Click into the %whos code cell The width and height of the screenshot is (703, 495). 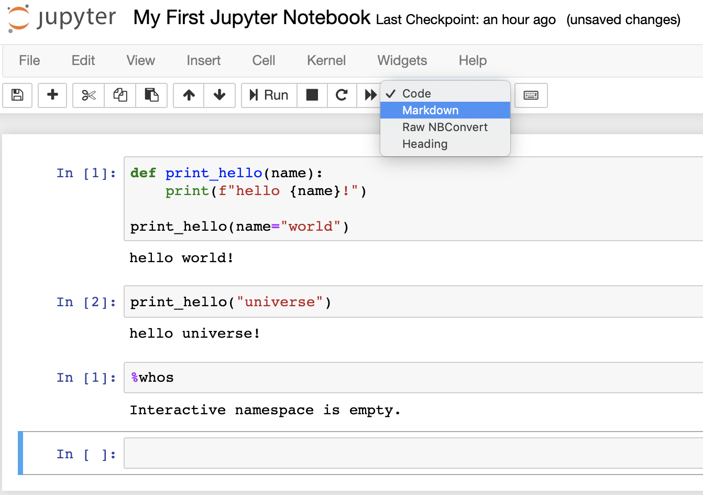pos(413,378)
